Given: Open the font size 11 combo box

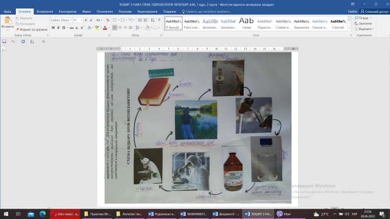Looking at the screenshot, I should (x=77, y=20).
